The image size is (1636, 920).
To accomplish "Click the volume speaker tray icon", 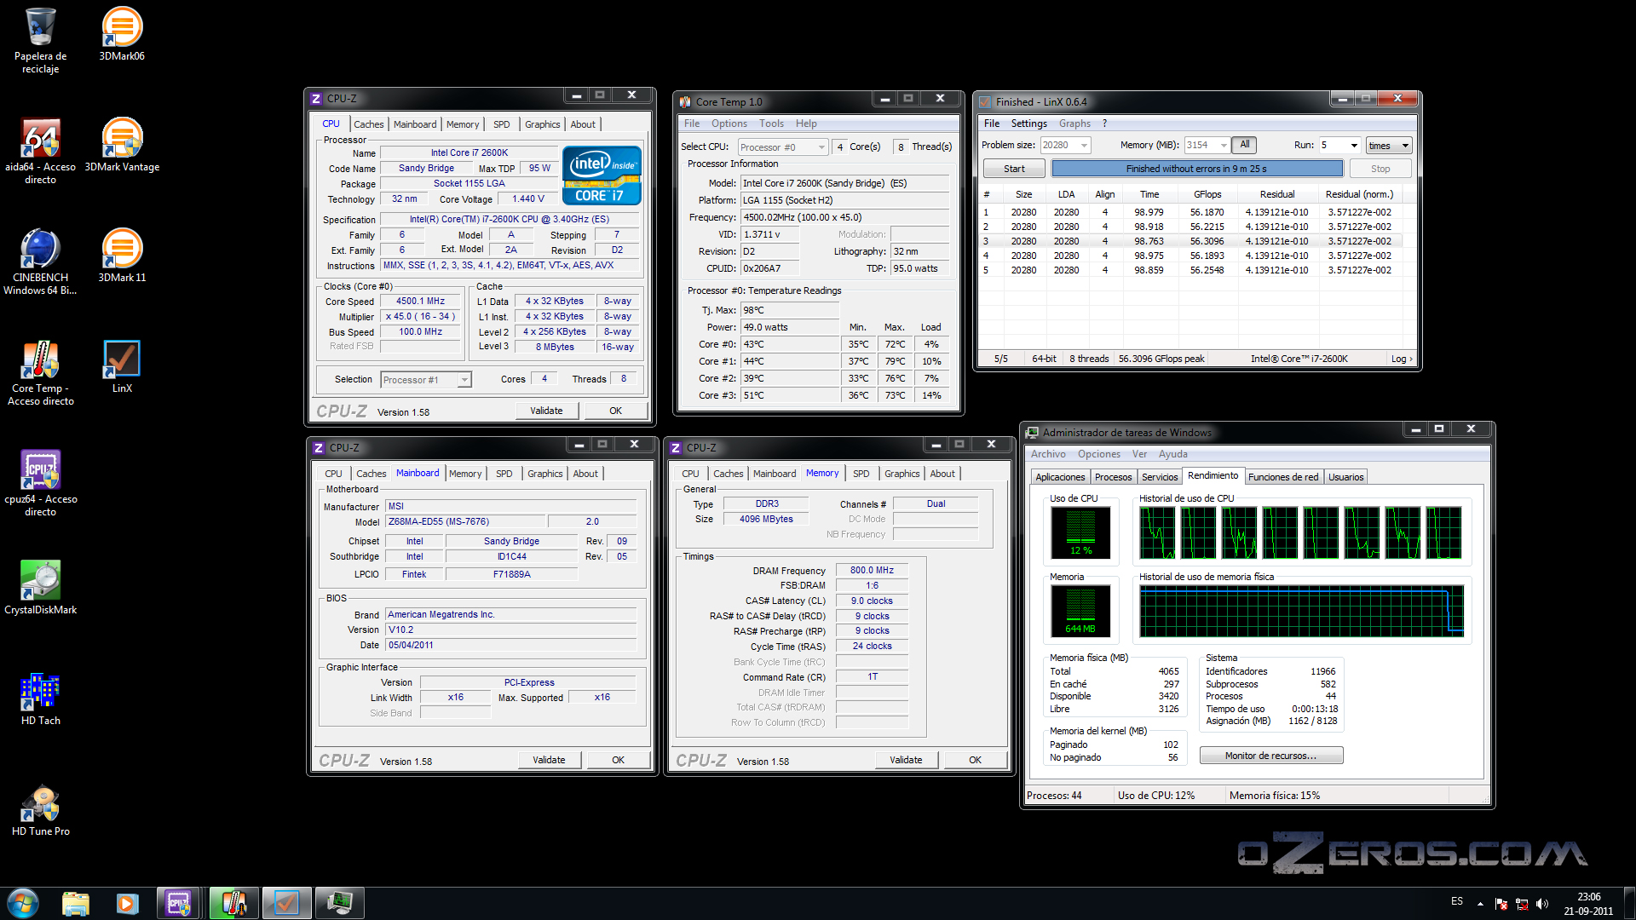I will tap(1541, 904).
